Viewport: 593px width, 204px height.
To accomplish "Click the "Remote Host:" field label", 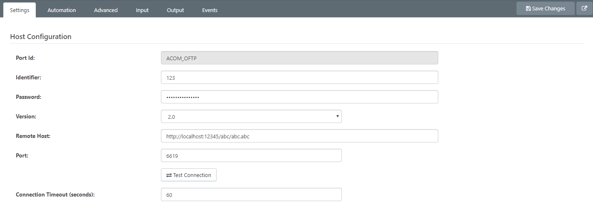I will tap(33, 136).
